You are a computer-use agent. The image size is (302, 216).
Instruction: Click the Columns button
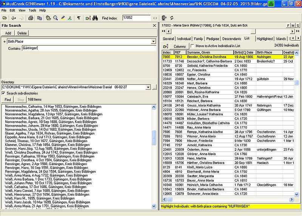coord(179,46)
